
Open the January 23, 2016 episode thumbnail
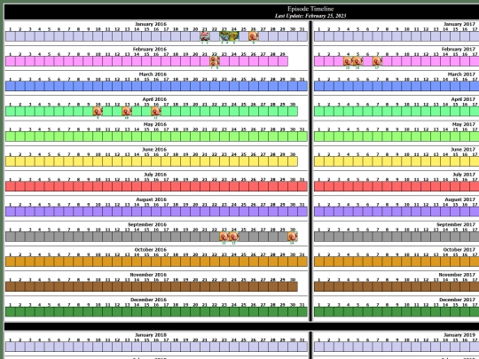pos(224,36)
